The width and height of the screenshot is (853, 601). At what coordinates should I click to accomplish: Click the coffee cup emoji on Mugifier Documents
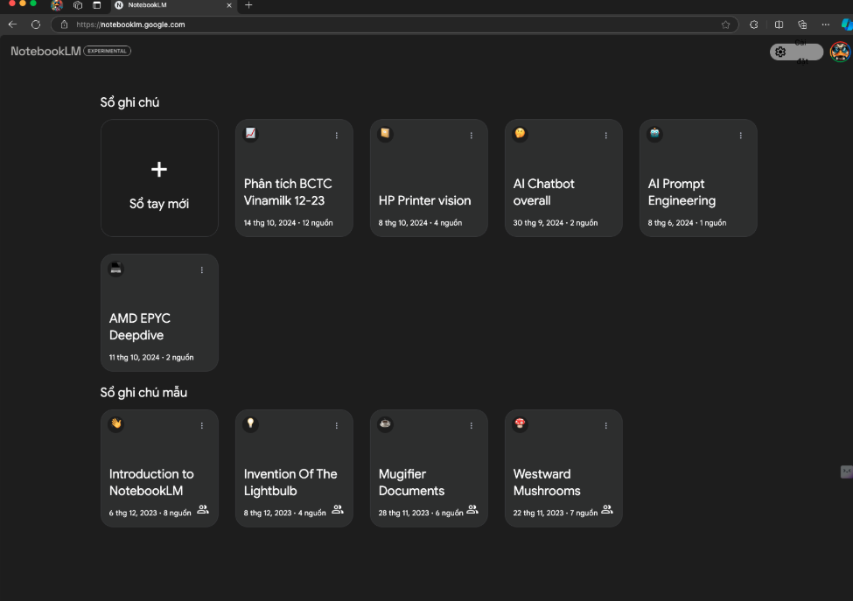[385, 423]
